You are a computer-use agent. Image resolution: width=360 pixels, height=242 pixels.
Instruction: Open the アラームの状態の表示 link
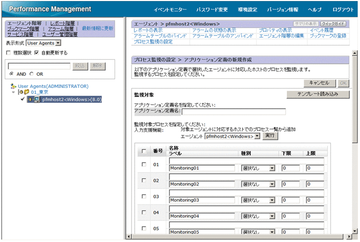pyautogui.click(x=215, y=30)
